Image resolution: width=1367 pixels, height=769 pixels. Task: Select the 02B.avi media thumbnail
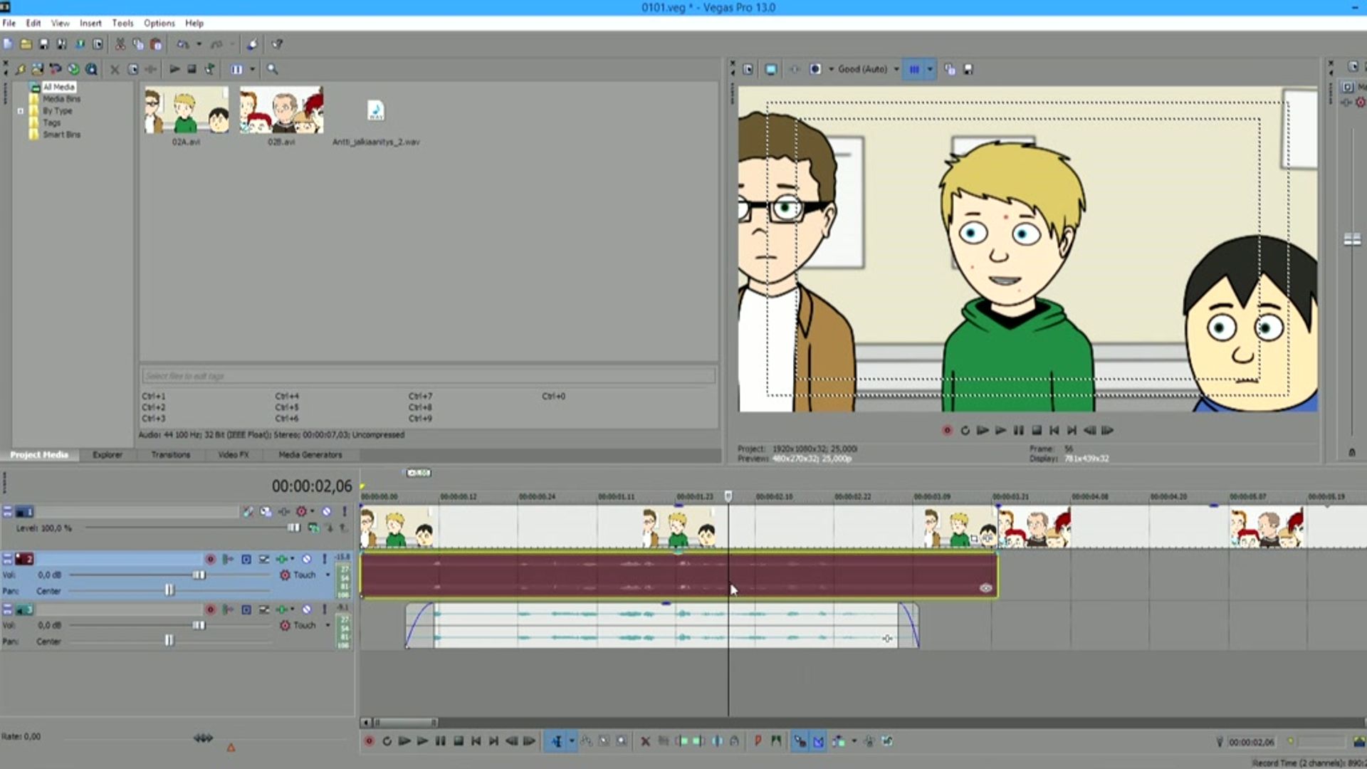[x=281, y=110]
